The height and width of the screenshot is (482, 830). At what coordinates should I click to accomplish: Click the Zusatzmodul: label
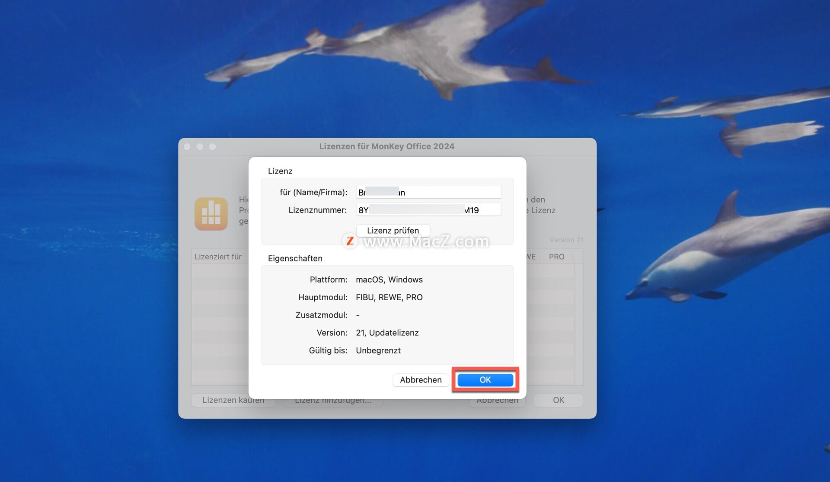coord(321,315)
